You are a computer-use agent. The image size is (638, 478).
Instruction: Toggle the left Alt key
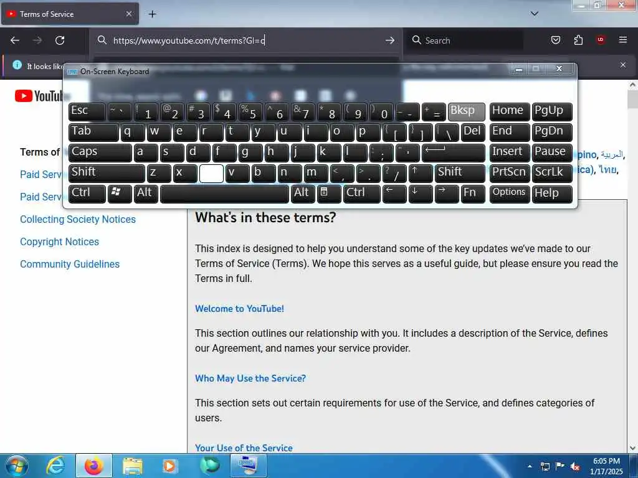146,194
